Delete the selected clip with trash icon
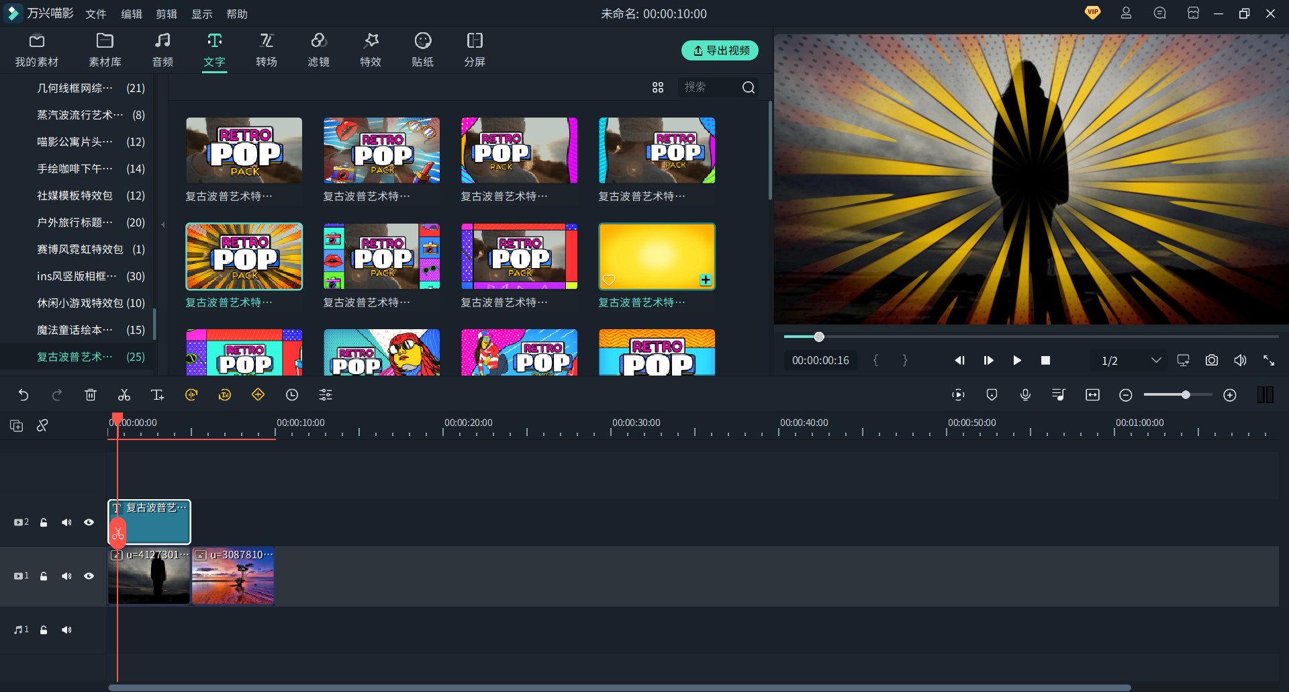Image resolution: width=1289 pixels, height=692 pixels. (x=91, y=395)
